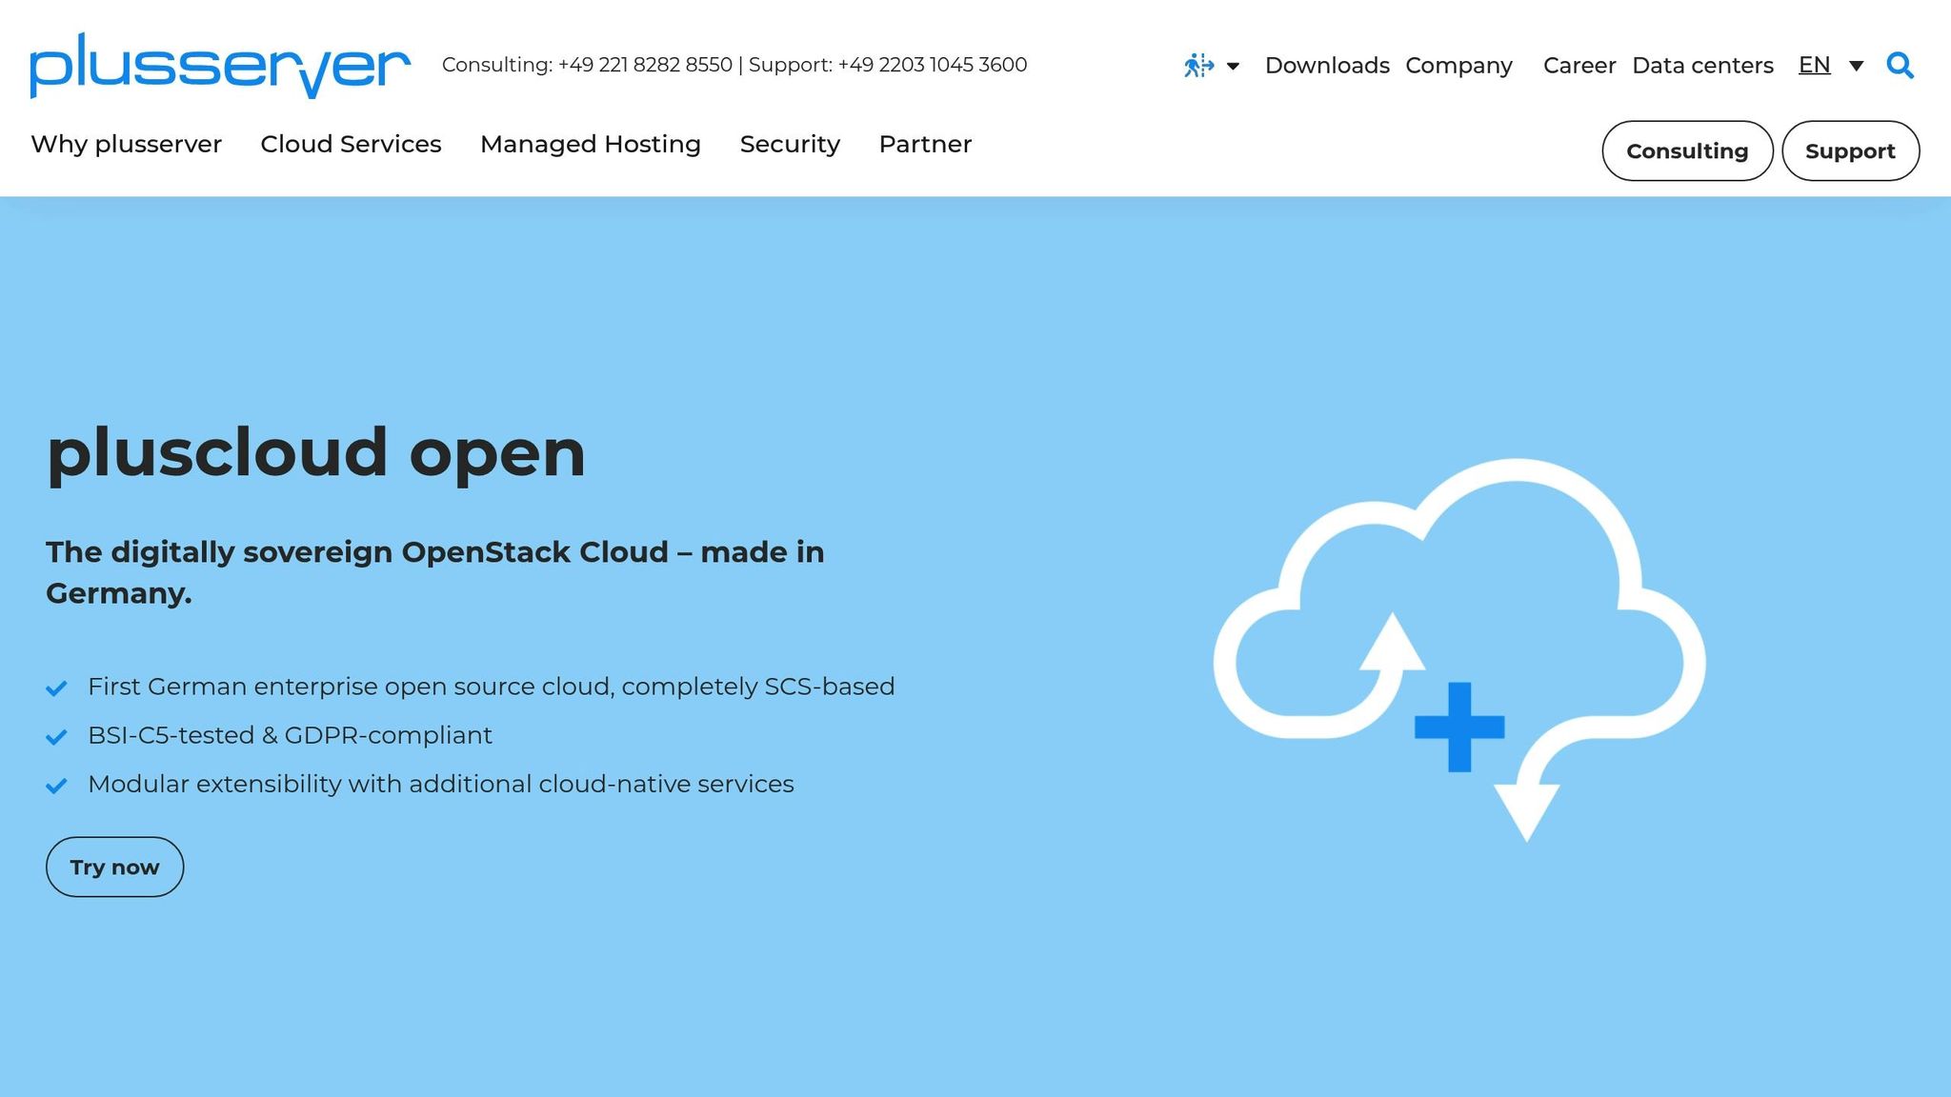Click checkmark next to Modular extensibility
The image size is (1951, 1097).
click(x=57, y=785)
